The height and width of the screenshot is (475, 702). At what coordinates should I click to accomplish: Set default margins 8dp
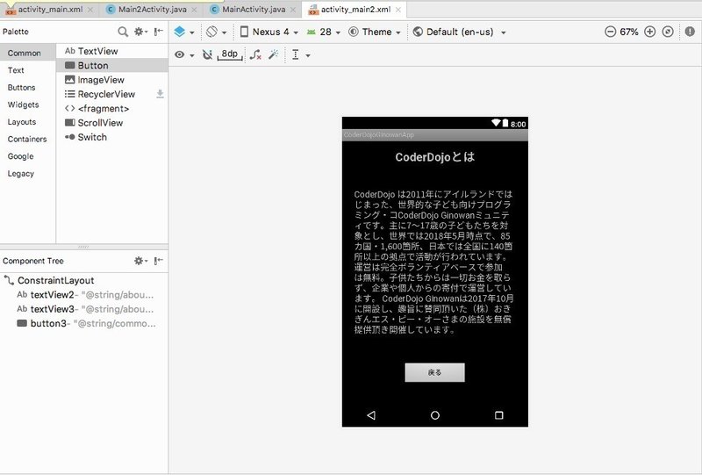230,54
